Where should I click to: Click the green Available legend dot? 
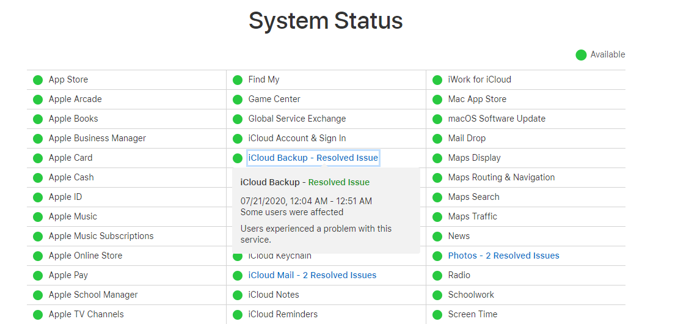pos(581,55)
